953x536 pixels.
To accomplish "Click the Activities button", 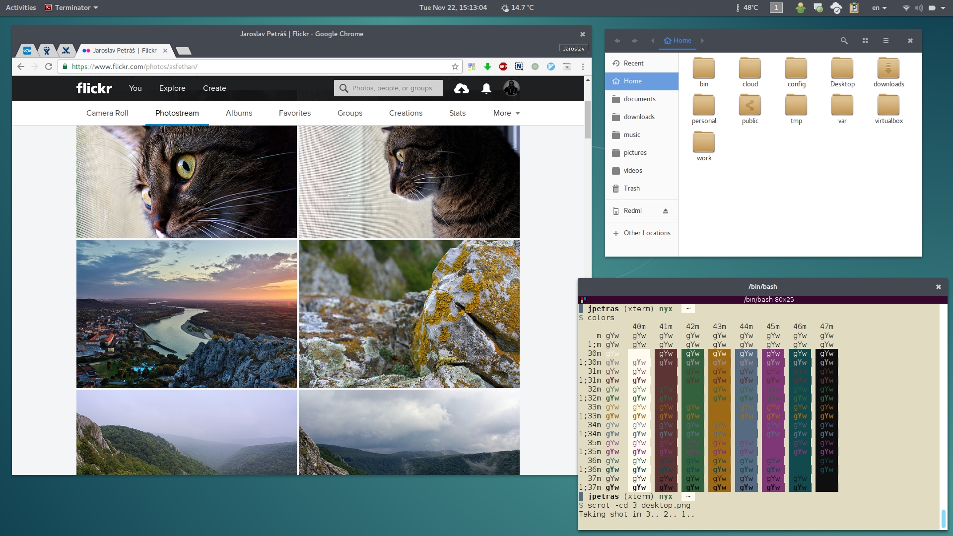I will pyautogui.click(x=21, y=7).
